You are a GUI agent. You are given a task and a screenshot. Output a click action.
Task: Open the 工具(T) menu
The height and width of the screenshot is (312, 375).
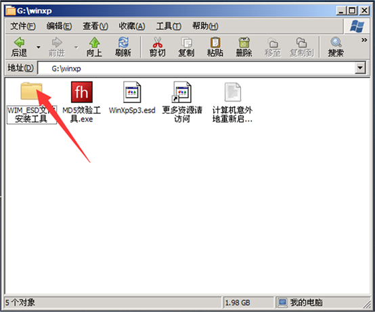[x=169, y=26]
